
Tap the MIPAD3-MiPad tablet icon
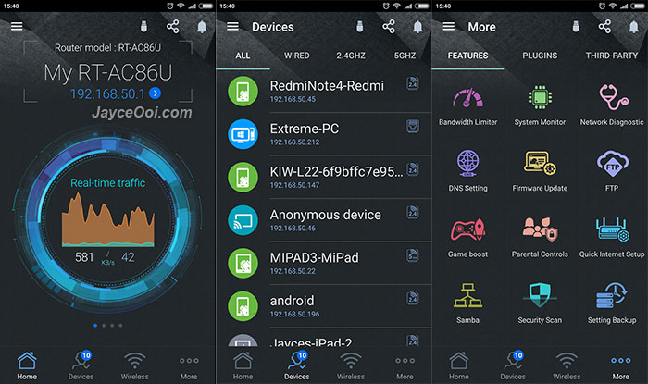[x=243, y=263]
